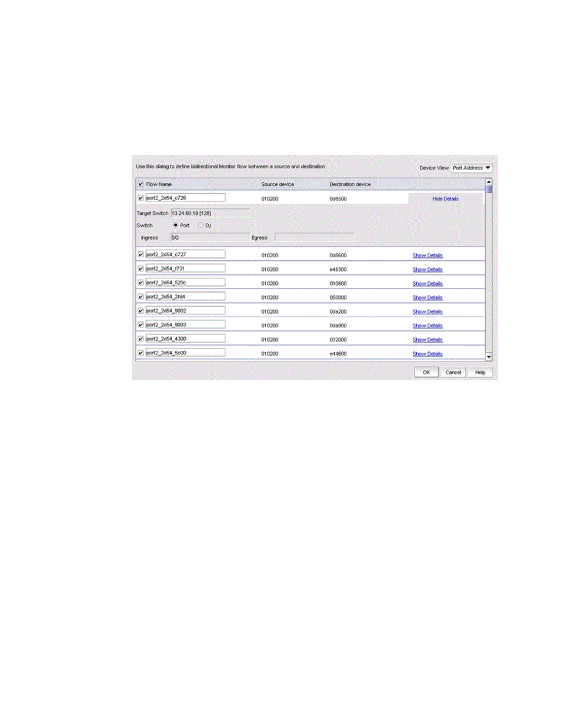Confirm with the OK button
The image size is (561, 727).
point(426,372)
